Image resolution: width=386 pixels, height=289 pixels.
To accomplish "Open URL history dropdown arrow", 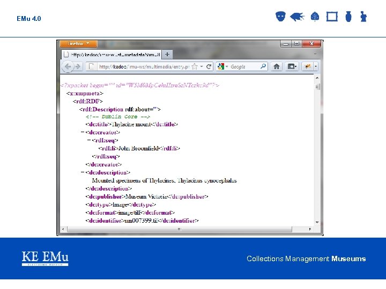I will click(202, 66).
